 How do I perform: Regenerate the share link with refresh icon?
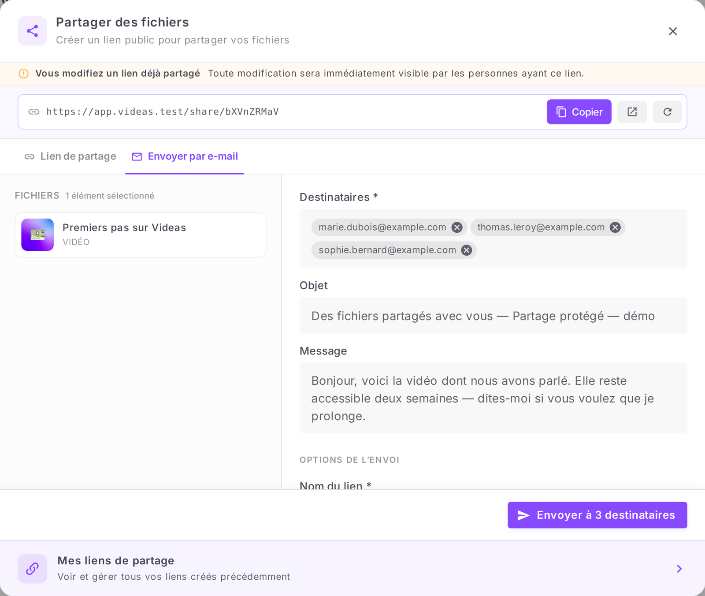click(667, 112)
